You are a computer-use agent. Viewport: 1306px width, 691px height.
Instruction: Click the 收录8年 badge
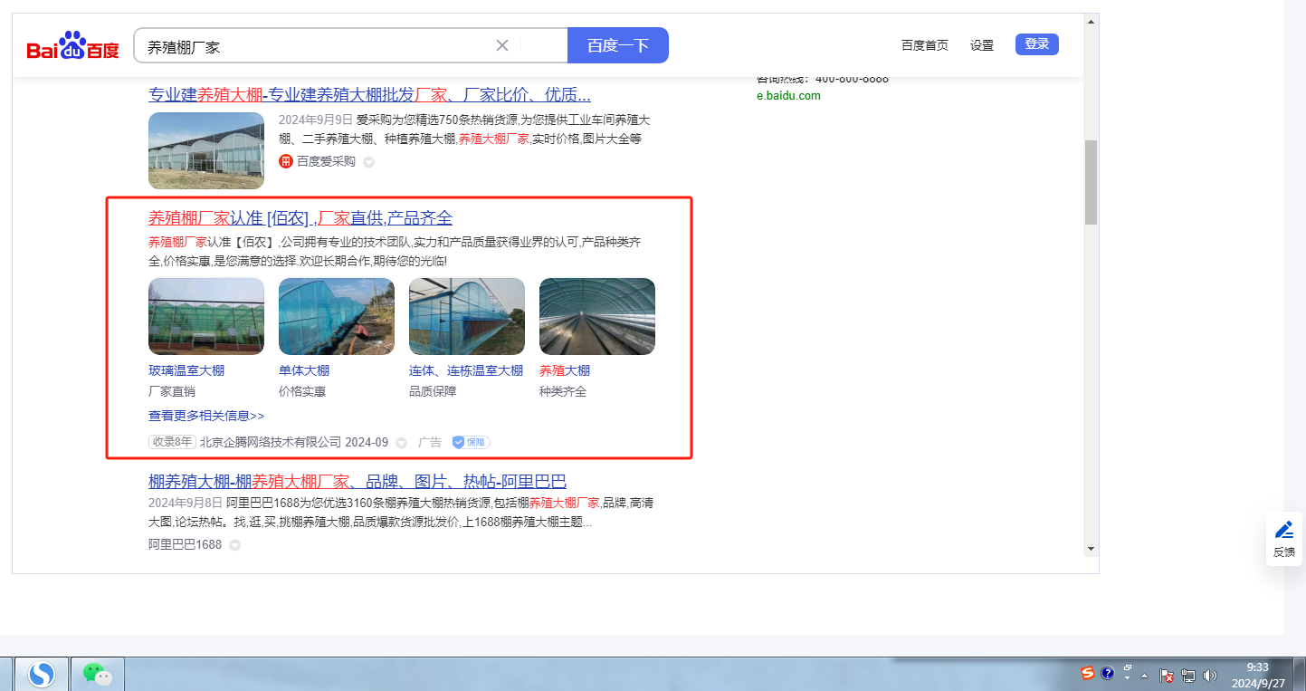click(172, 442)
